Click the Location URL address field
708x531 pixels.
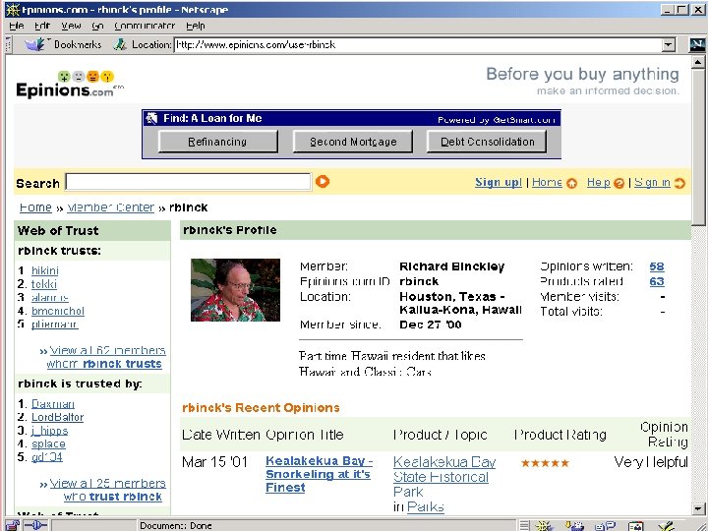(x=418, y=44)
